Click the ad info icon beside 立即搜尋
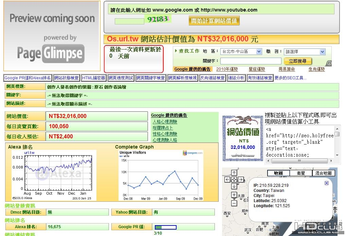Image resolution: width=346 pixels, height=236 pixels. coord(329,63)
